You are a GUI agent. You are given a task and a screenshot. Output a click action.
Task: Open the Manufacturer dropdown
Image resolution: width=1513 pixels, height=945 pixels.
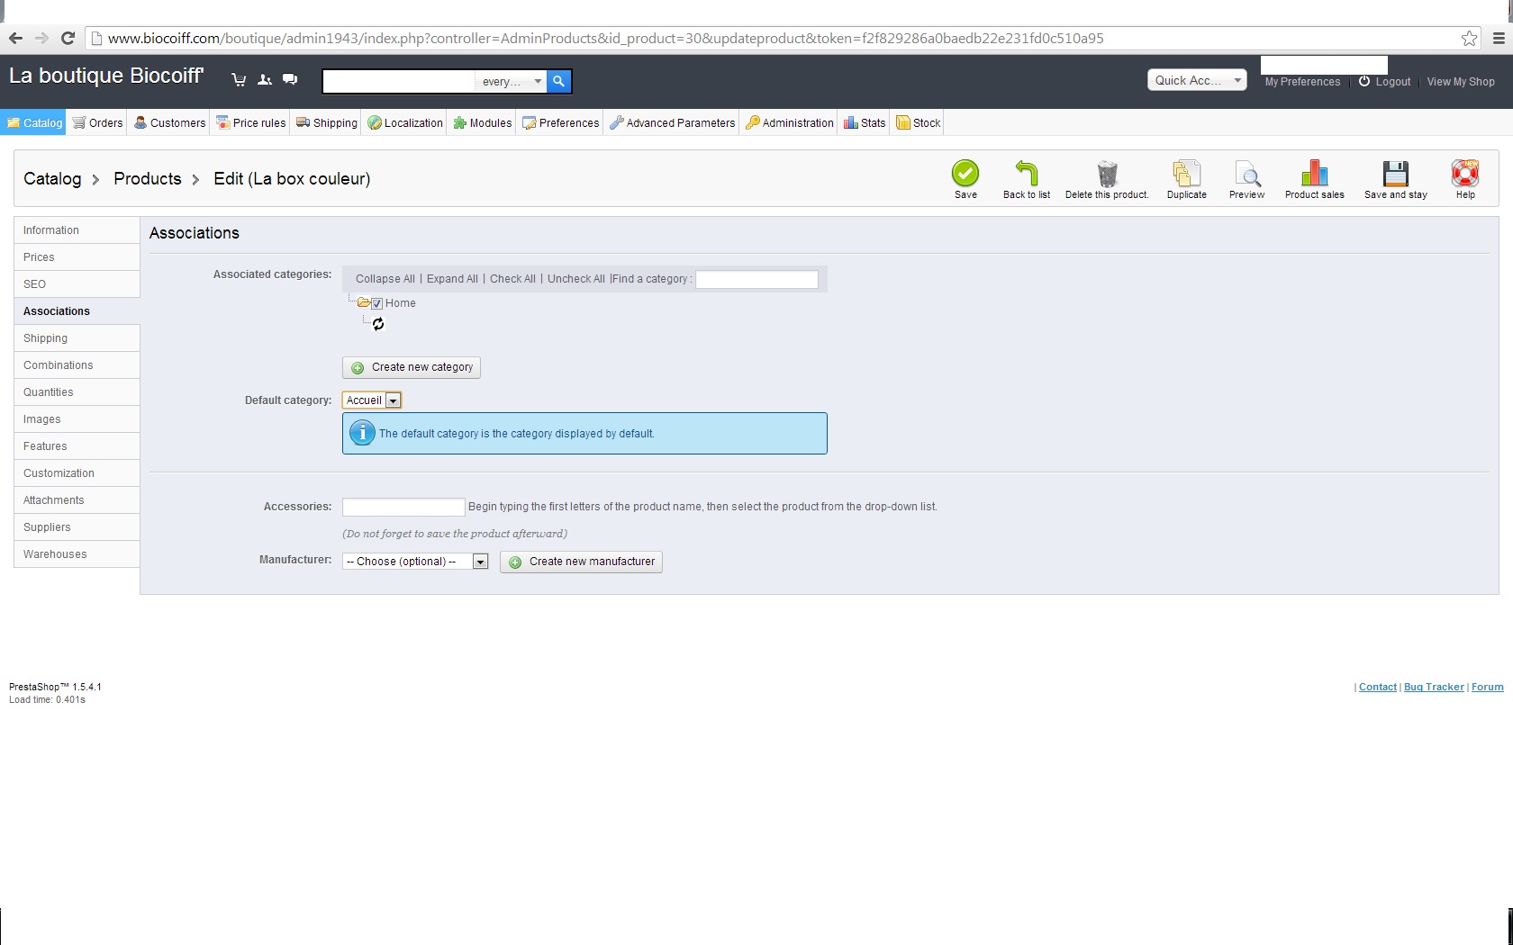pyautogui.click(x=415, y=562)
